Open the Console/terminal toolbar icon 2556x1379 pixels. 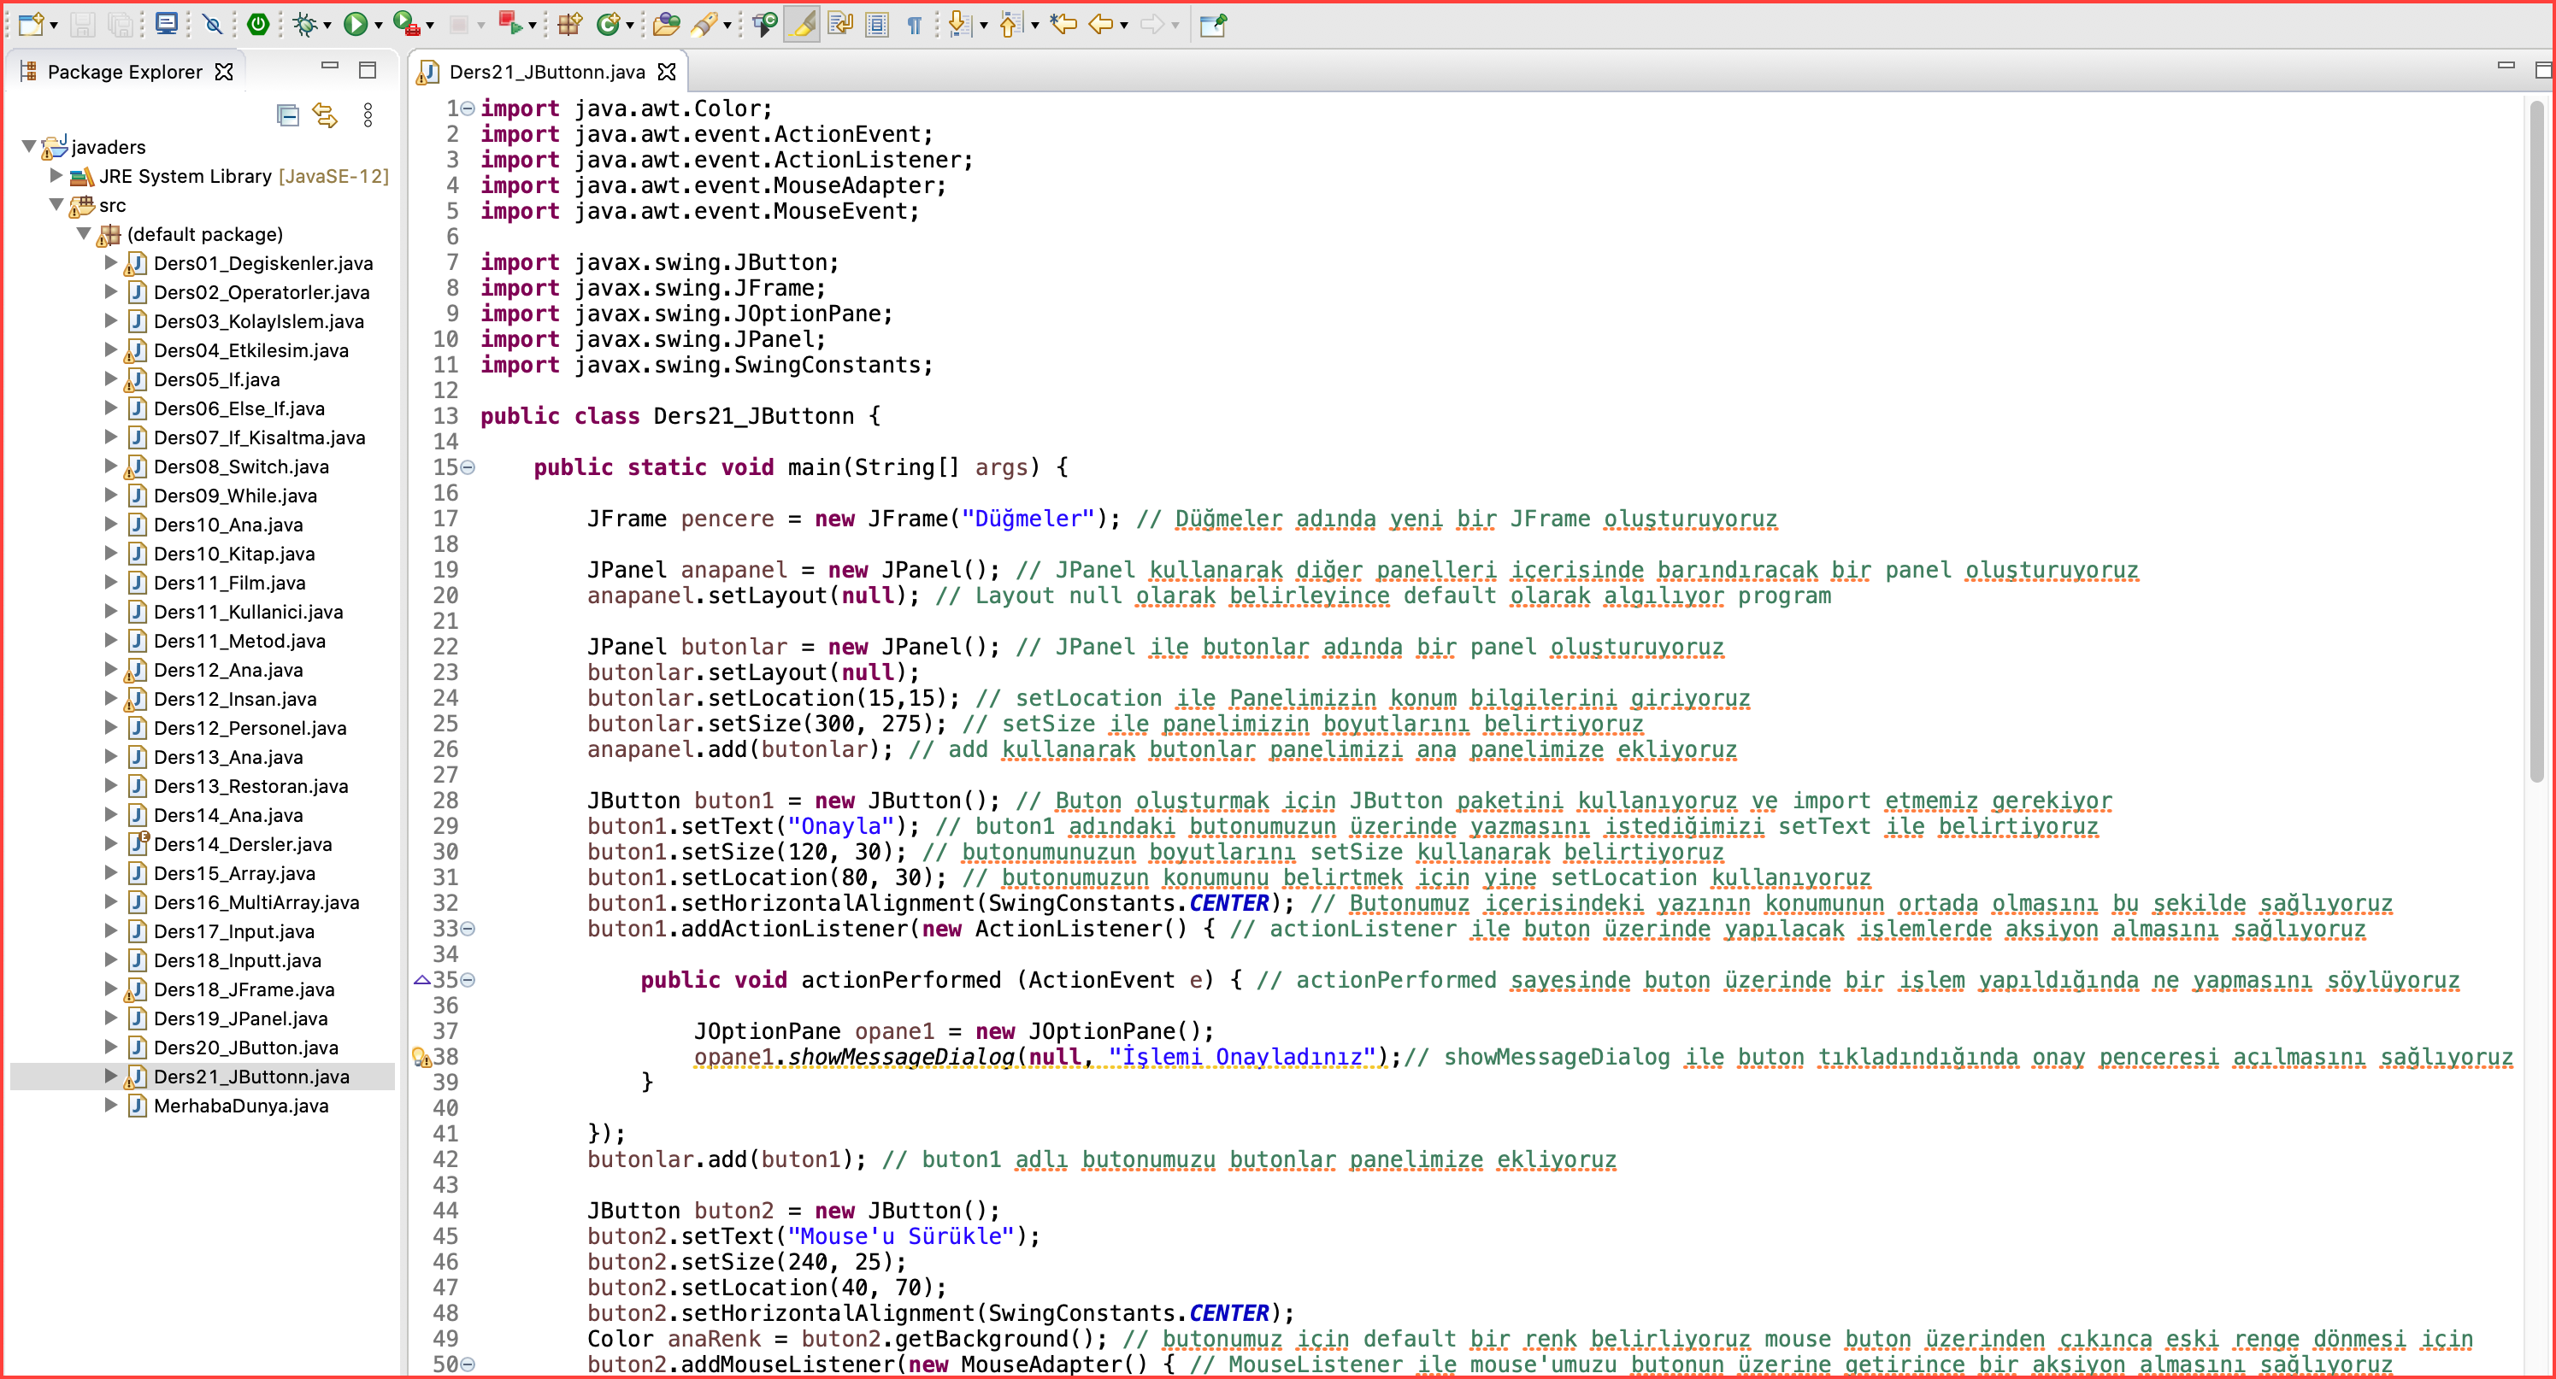pyautogui.click(x=167, y=24)
